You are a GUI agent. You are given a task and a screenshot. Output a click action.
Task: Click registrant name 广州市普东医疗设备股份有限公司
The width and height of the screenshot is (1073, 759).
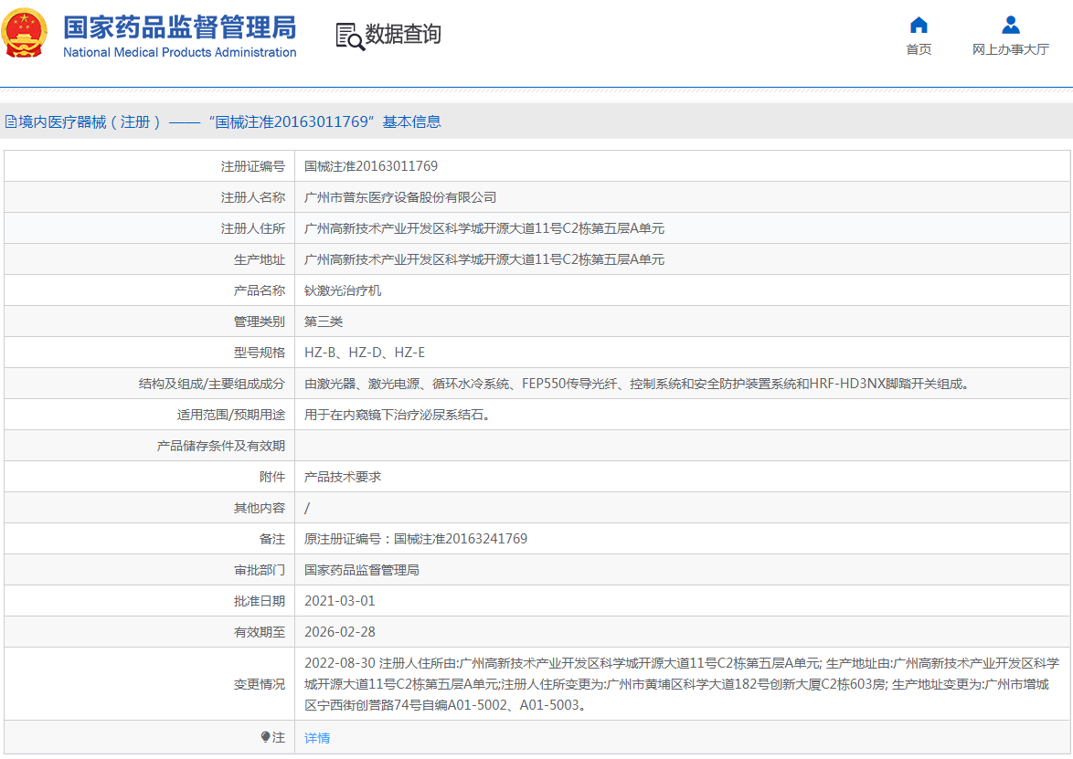pos(400,197)
